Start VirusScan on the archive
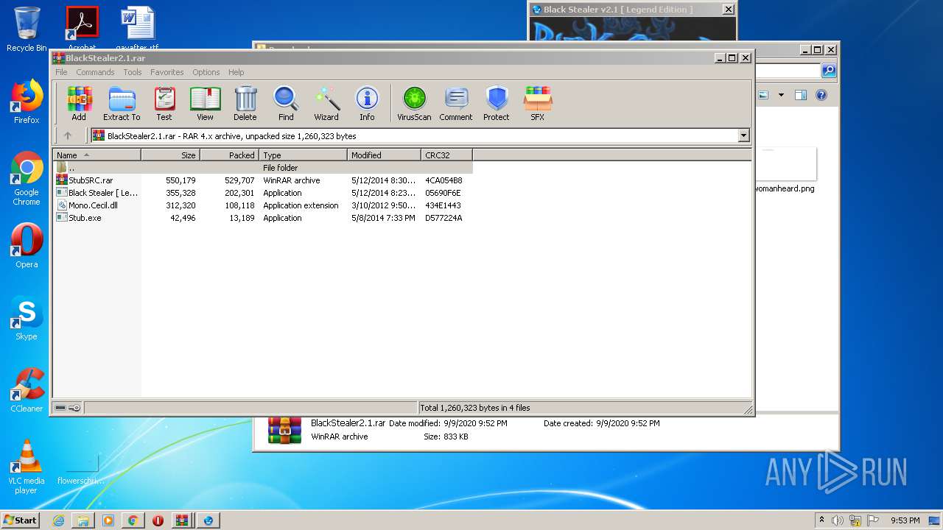The height and width of the screenshot is (530, 943). point(414,103)
